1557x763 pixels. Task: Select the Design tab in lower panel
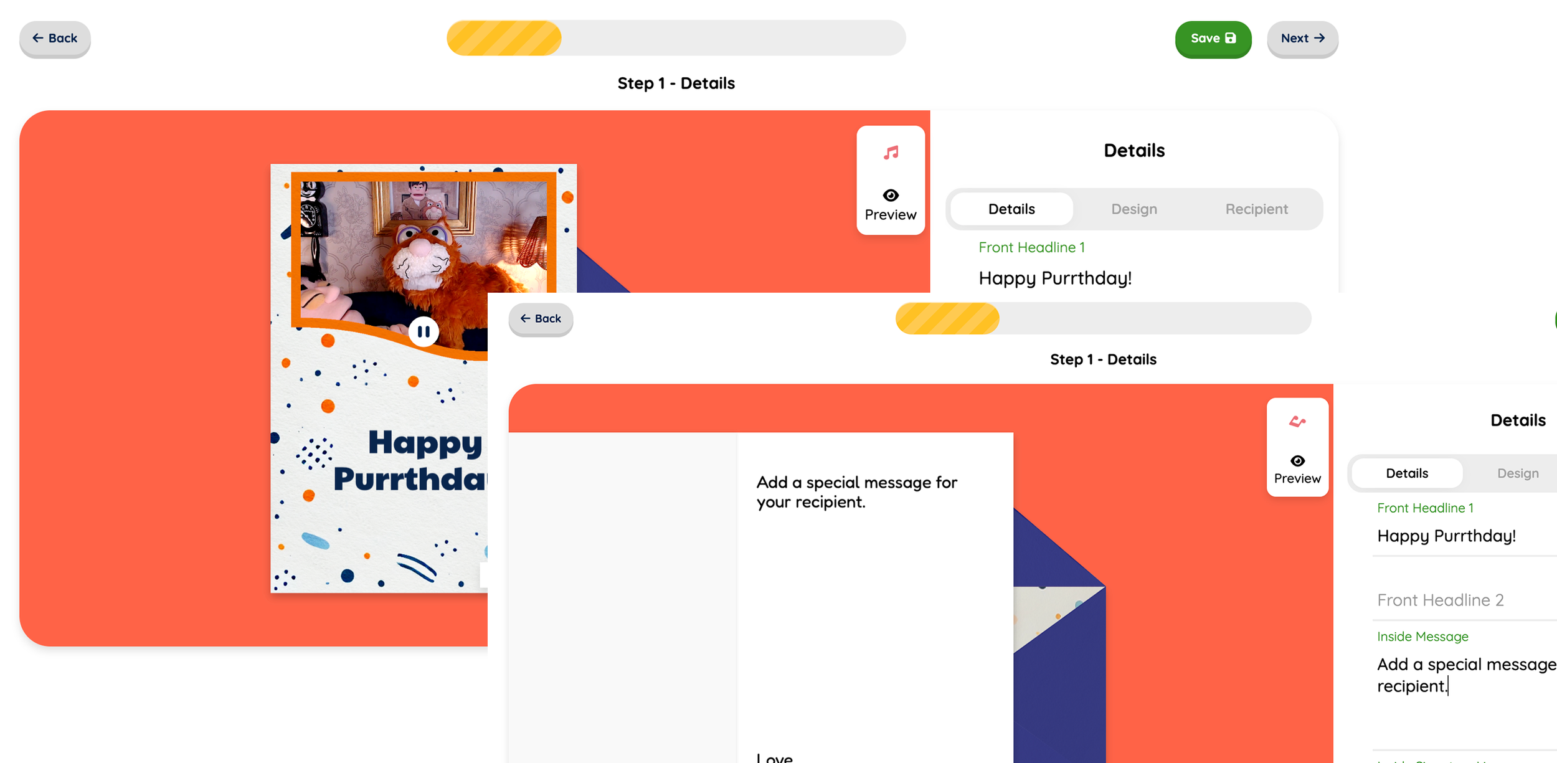1517,473
